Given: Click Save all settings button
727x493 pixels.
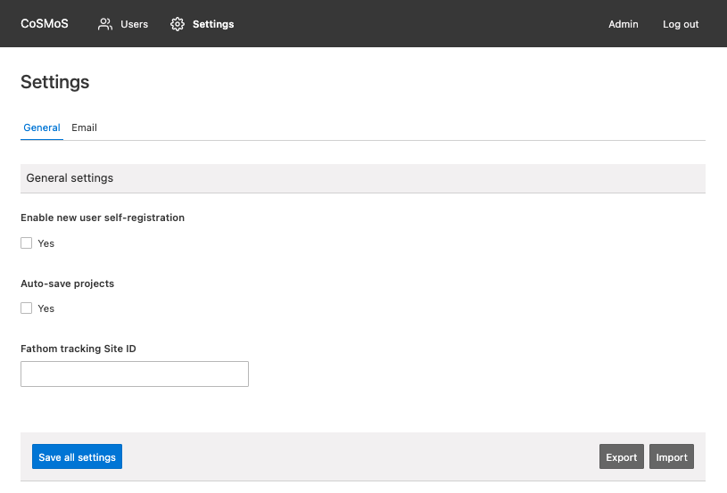Looking at the screenshot, I should coord(77,456).
